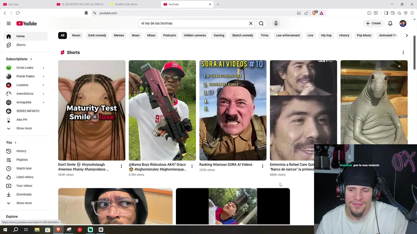The height and width of the screenshot is (234, 417).
Task: Click the YouTube logo
Action: point(26,23)
